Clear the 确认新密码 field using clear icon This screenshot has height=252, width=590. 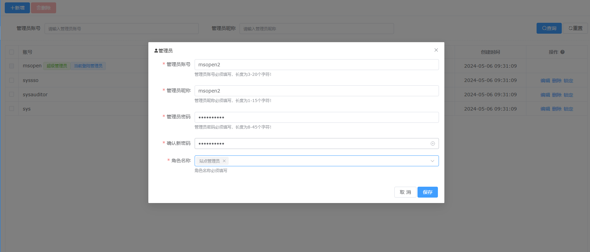point(432,144)
